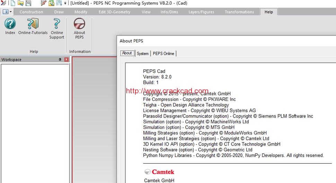Close the Workspace panel
This screenshot has width=336, height=183.
[x=67, y=59]
